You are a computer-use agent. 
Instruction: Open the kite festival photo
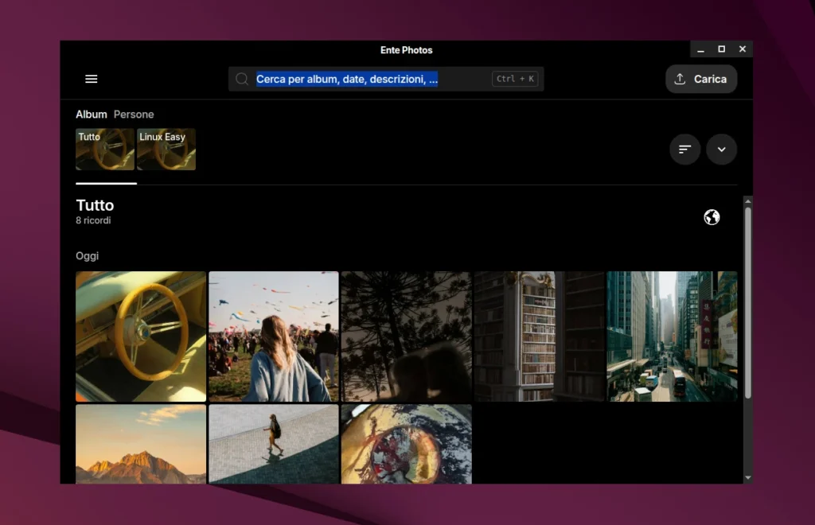[274, 336]
